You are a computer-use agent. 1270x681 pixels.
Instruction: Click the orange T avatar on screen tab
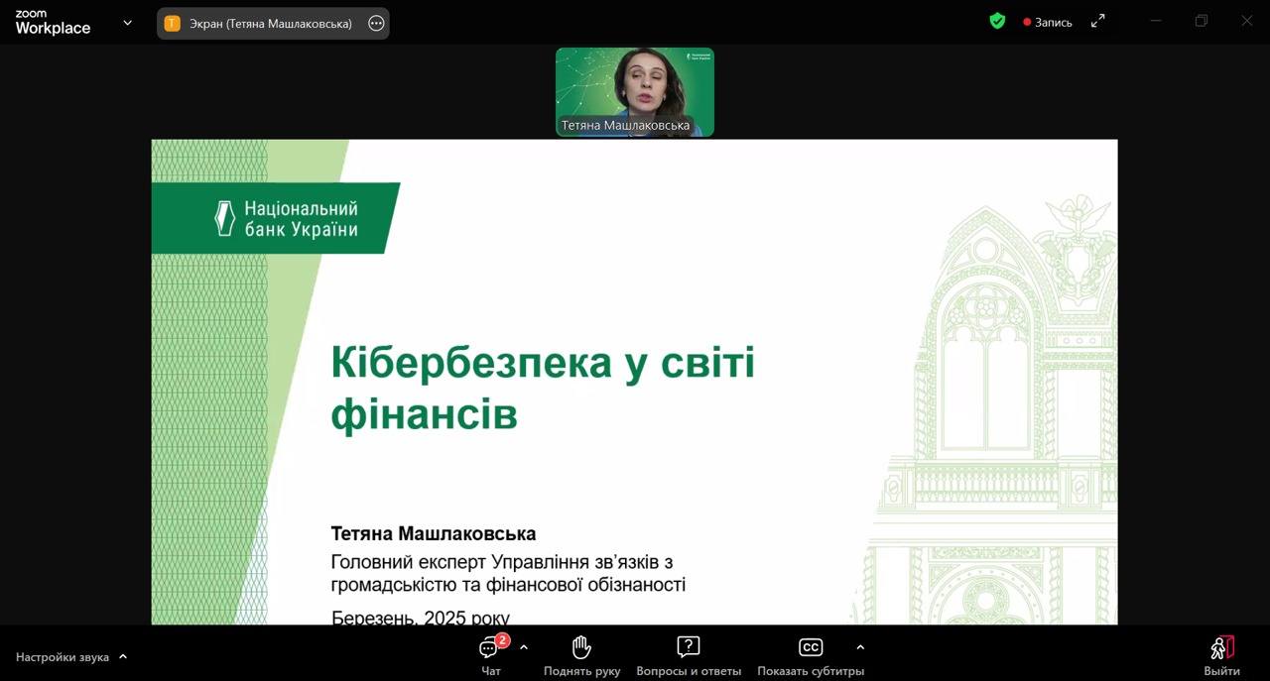(x=173, y=24)
